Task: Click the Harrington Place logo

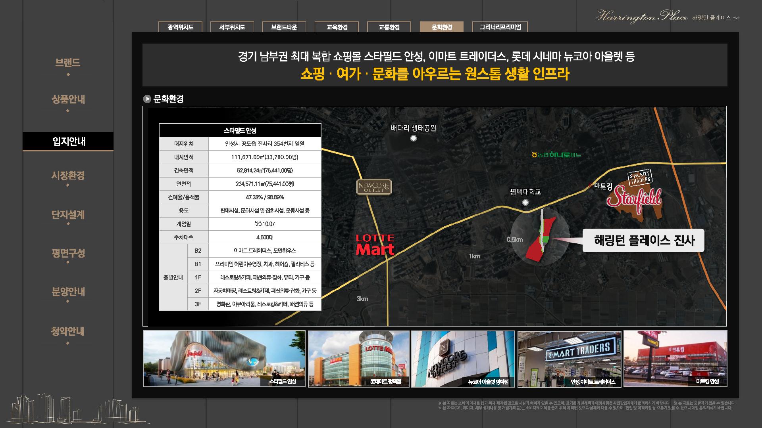Action: [641, 17]
